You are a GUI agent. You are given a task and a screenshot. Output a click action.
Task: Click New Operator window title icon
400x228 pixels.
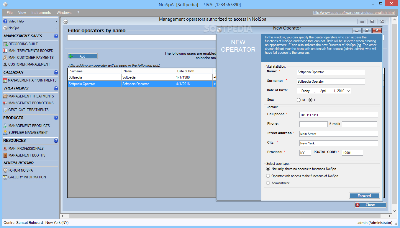[x=219, y=30]
